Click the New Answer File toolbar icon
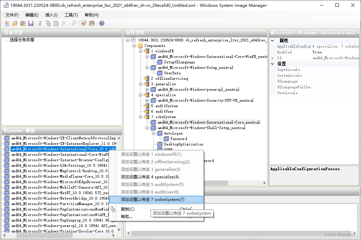This screenshot has width=361, height=240. coord(7,23)
